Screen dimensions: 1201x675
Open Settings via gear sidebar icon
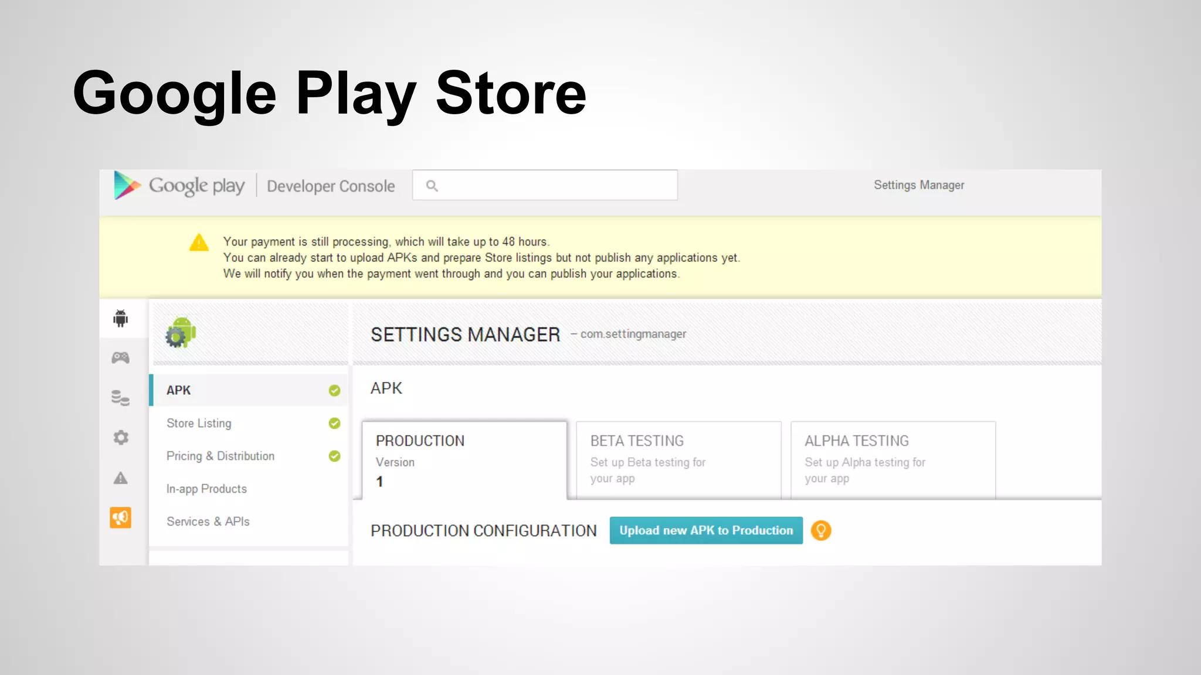121,438
